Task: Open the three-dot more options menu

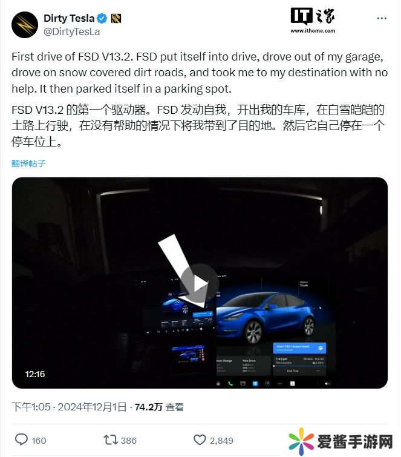Action: coord(382,18)
